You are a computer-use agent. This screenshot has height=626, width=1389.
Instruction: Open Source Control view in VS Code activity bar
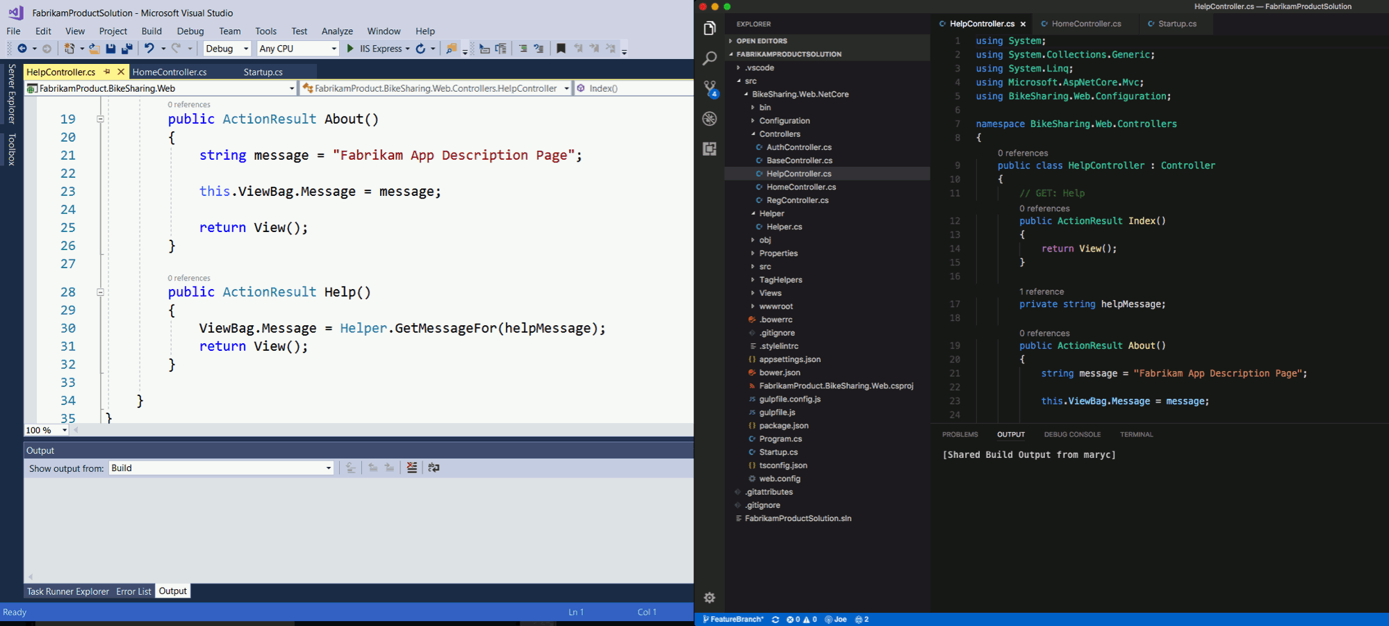(x=709, y=88)
